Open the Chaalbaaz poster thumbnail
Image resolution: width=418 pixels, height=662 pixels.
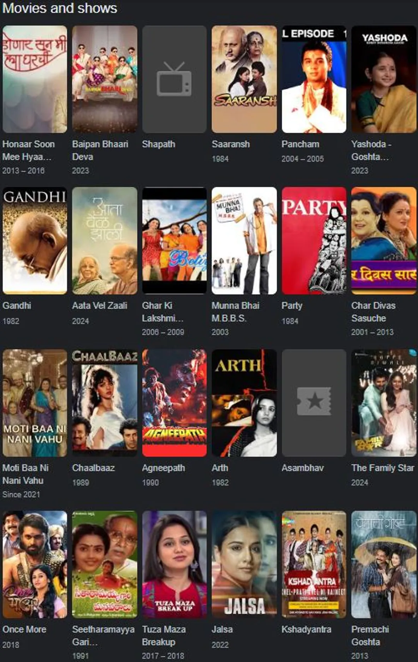click(104, 403)
